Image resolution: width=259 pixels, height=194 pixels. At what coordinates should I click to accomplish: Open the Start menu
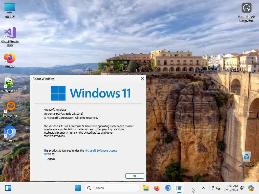[x=78, y=188]
